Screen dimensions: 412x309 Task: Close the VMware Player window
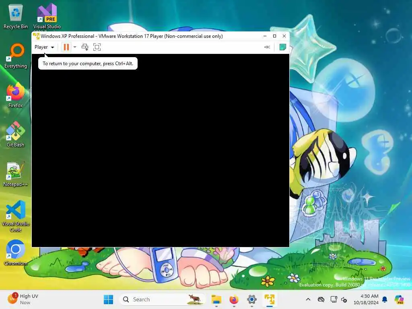click(284, 36)
